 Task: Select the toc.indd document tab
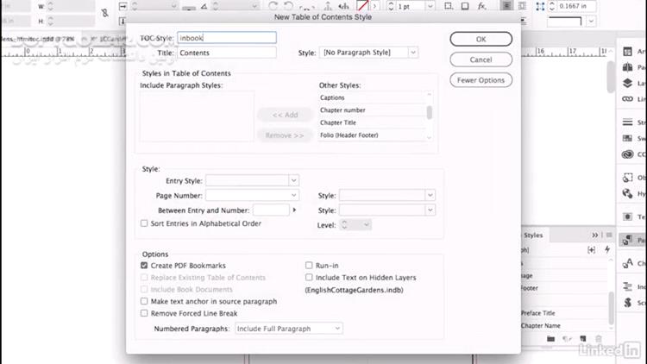tap(37, 39)
